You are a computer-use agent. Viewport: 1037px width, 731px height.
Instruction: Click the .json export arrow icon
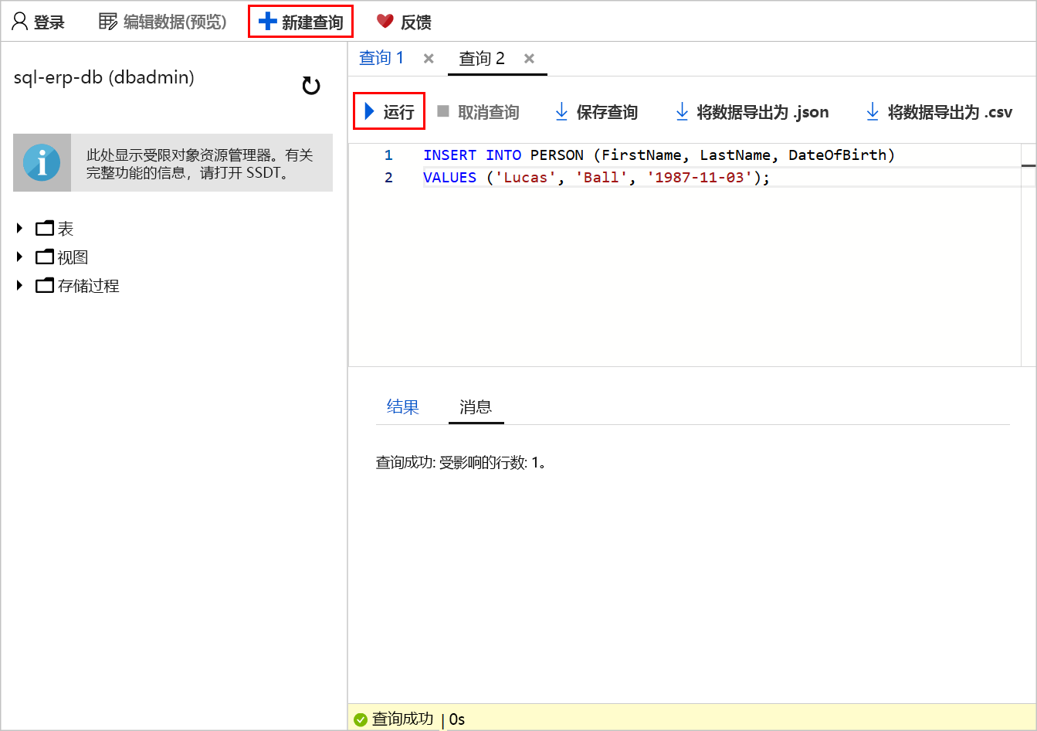[682, 112]
